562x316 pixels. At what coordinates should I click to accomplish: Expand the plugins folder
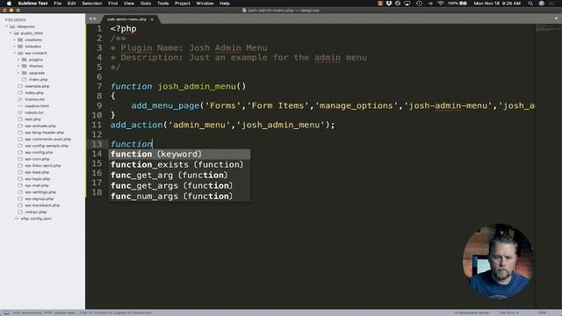tap(18, 60)
